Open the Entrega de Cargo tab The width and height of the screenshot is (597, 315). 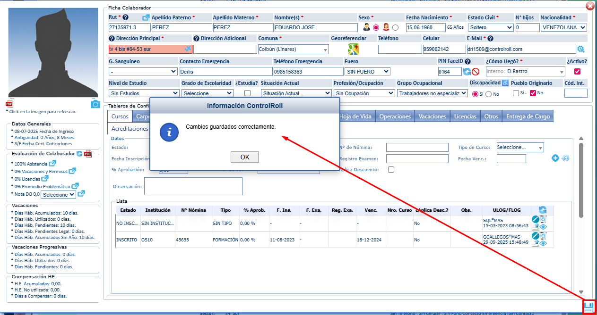click(x=527, y=116)
